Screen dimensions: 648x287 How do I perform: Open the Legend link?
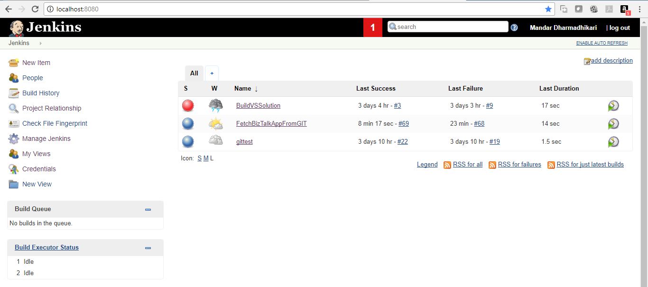point(427,165)
